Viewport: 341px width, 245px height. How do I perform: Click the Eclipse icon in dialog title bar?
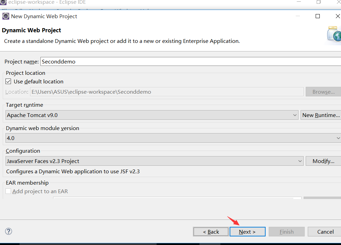click(5, 16)
